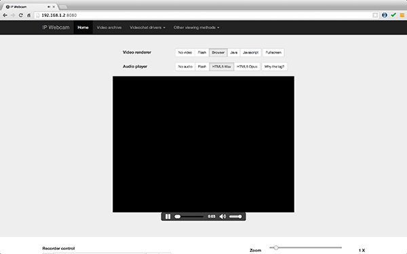This screenshot has height=254, width=407.
Task: Open the Video archive tab
Action: coord(109,28)
